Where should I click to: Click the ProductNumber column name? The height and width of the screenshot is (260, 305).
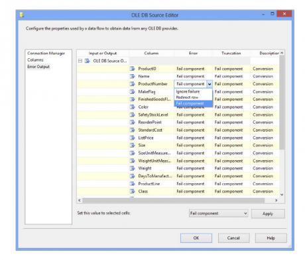click(152, 84)
